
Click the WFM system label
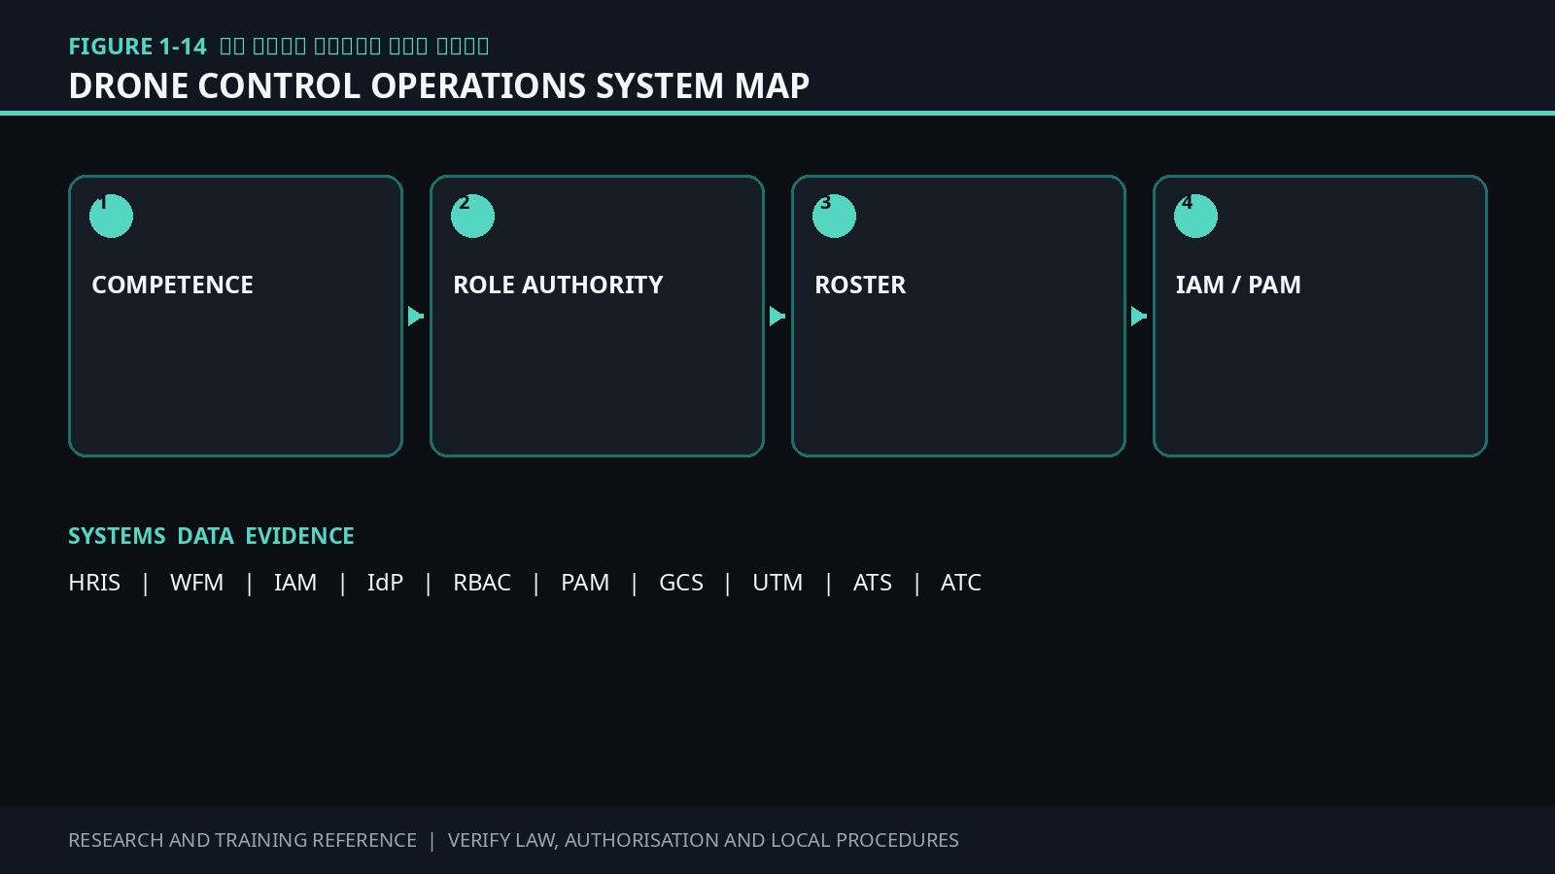(196, 583)
